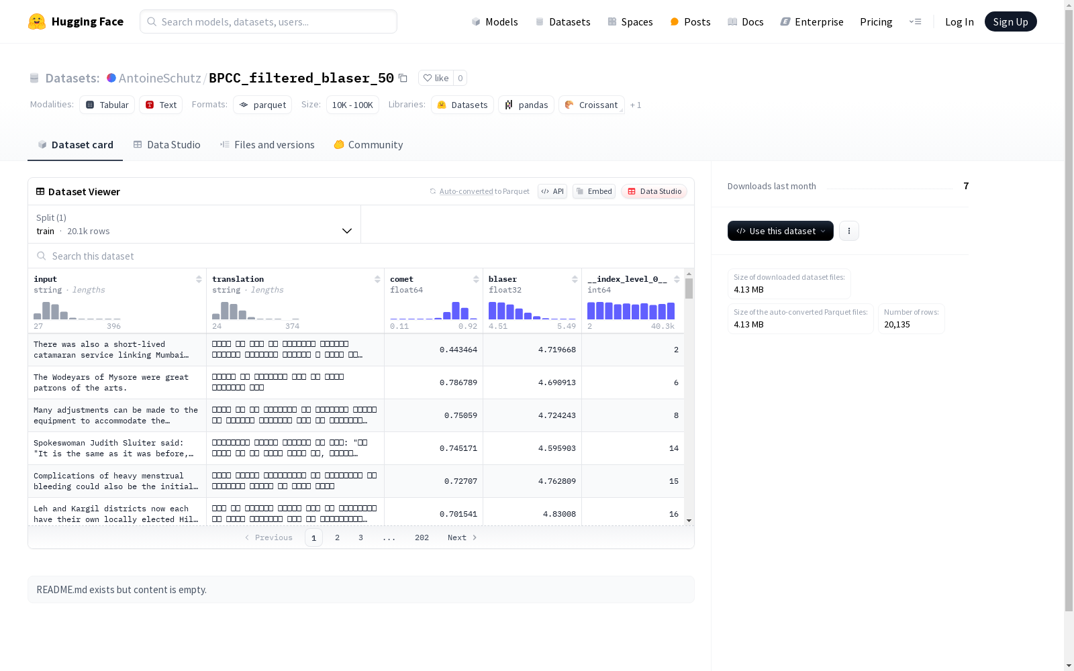Sort the comet column
Viewport: 1074px width, 671px height.
pos(476,279)
